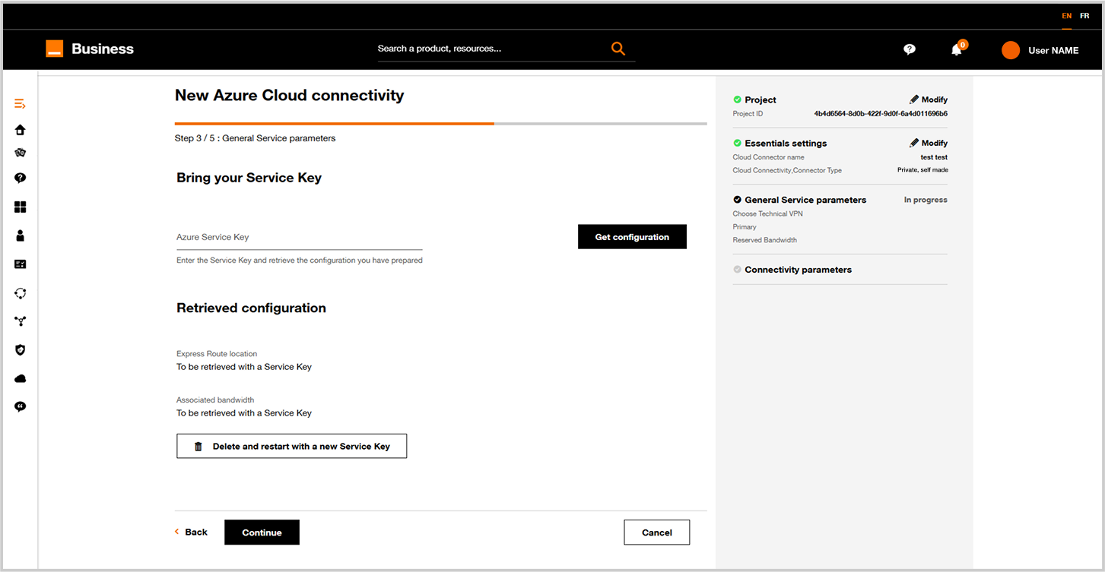
Task: Click the Continue button
Action: (x=262, y=532)
